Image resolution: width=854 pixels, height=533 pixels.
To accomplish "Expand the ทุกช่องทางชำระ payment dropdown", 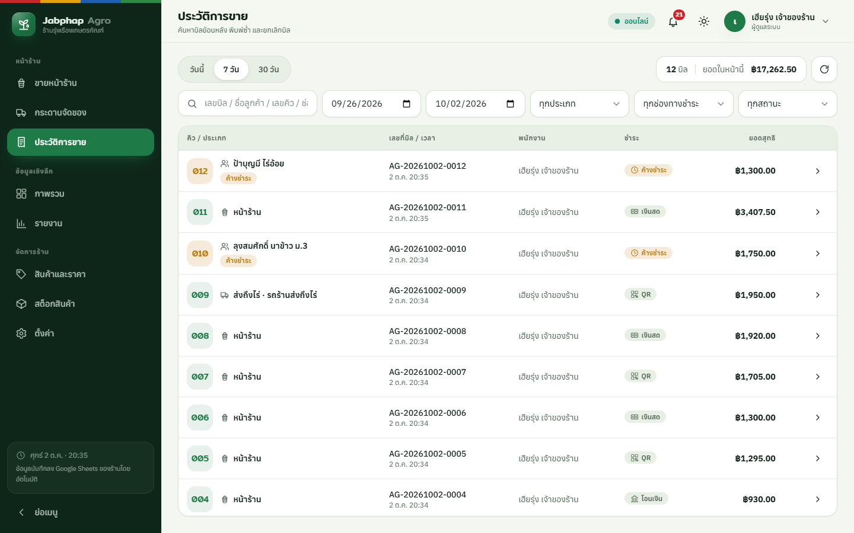I will (684, 104).
